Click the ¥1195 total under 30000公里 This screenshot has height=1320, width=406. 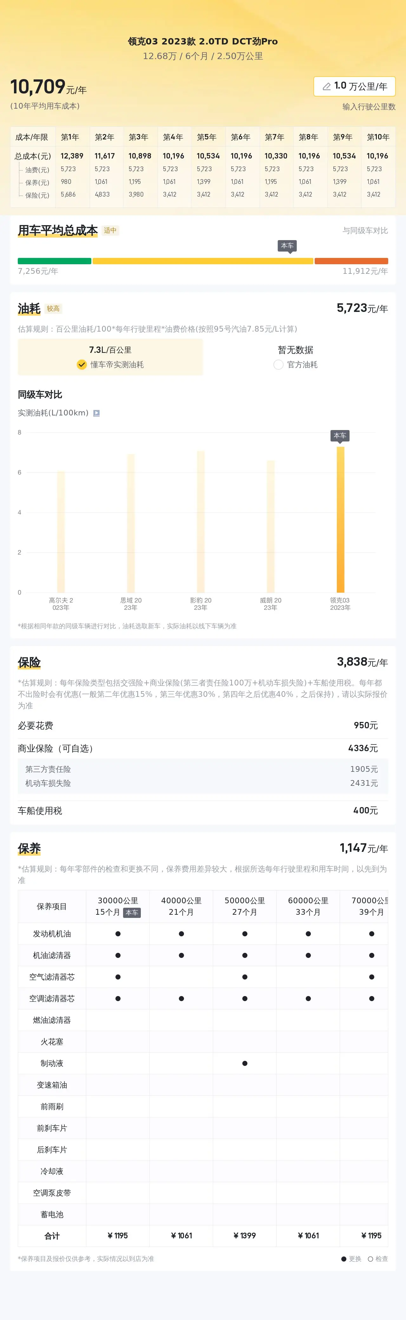(118, 1236)
